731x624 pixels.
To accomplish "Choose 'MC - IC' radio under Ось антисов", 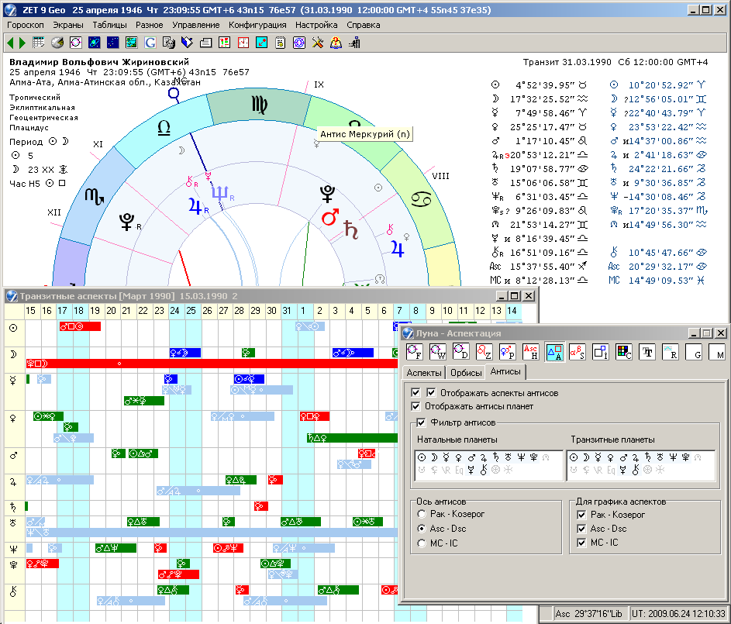I will (x=422, y=543).
